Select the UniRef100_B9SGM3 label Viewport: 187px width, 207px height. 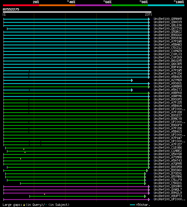pos(168,99)
